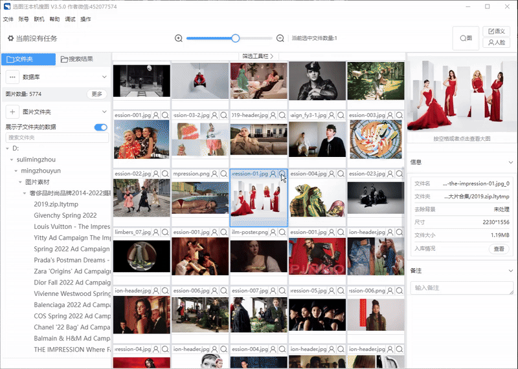This screenshot has width=518, height=369.
Task: Click the search icon on aign_fy3-1.jpg
Action: (341, 115)
